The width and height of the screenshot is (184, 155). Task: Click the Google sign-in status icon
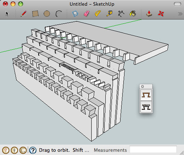point(23,150)
